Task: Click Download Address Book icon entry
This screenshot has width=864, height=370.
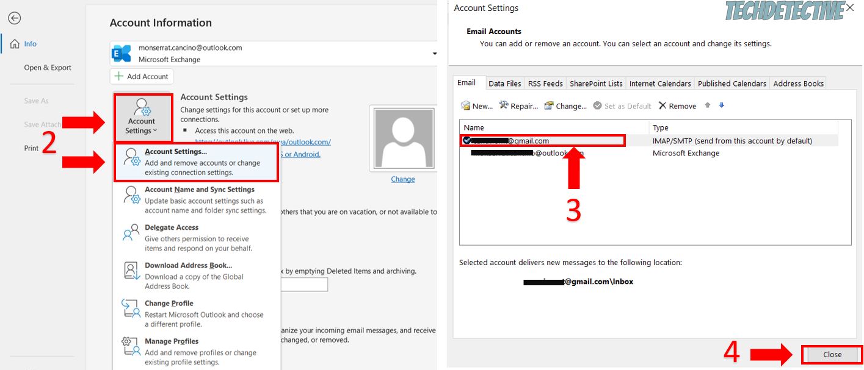Action: point(131,271)
